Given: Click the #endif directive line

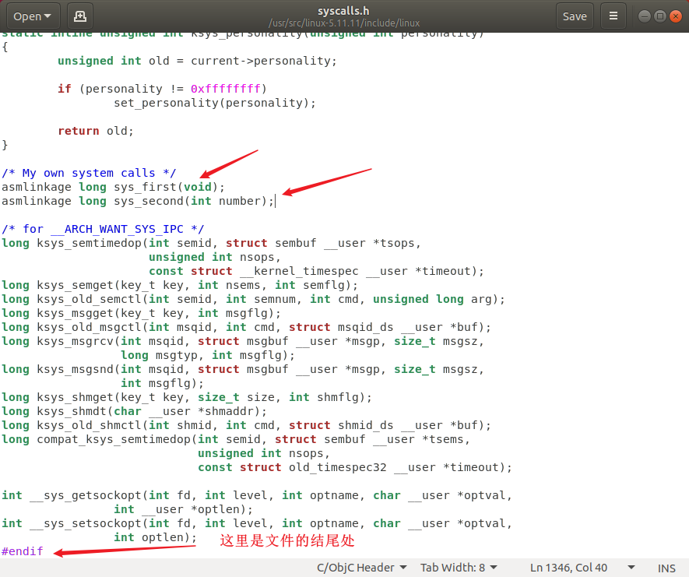Looking at the screenshot, I should click(23, 551).
